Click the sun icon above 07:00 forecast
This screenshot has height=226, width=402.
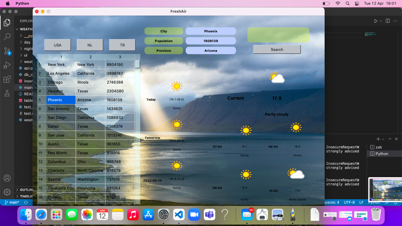[246, 130]
